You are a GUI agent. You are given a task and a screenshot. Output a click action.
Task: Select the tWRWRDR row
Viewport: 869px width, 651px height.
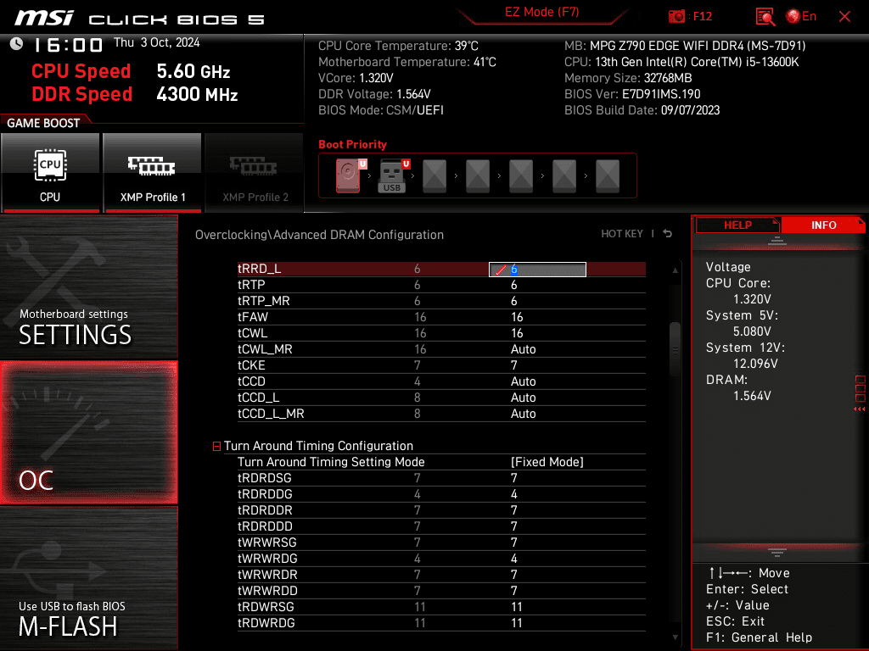[x=441, y=575]
